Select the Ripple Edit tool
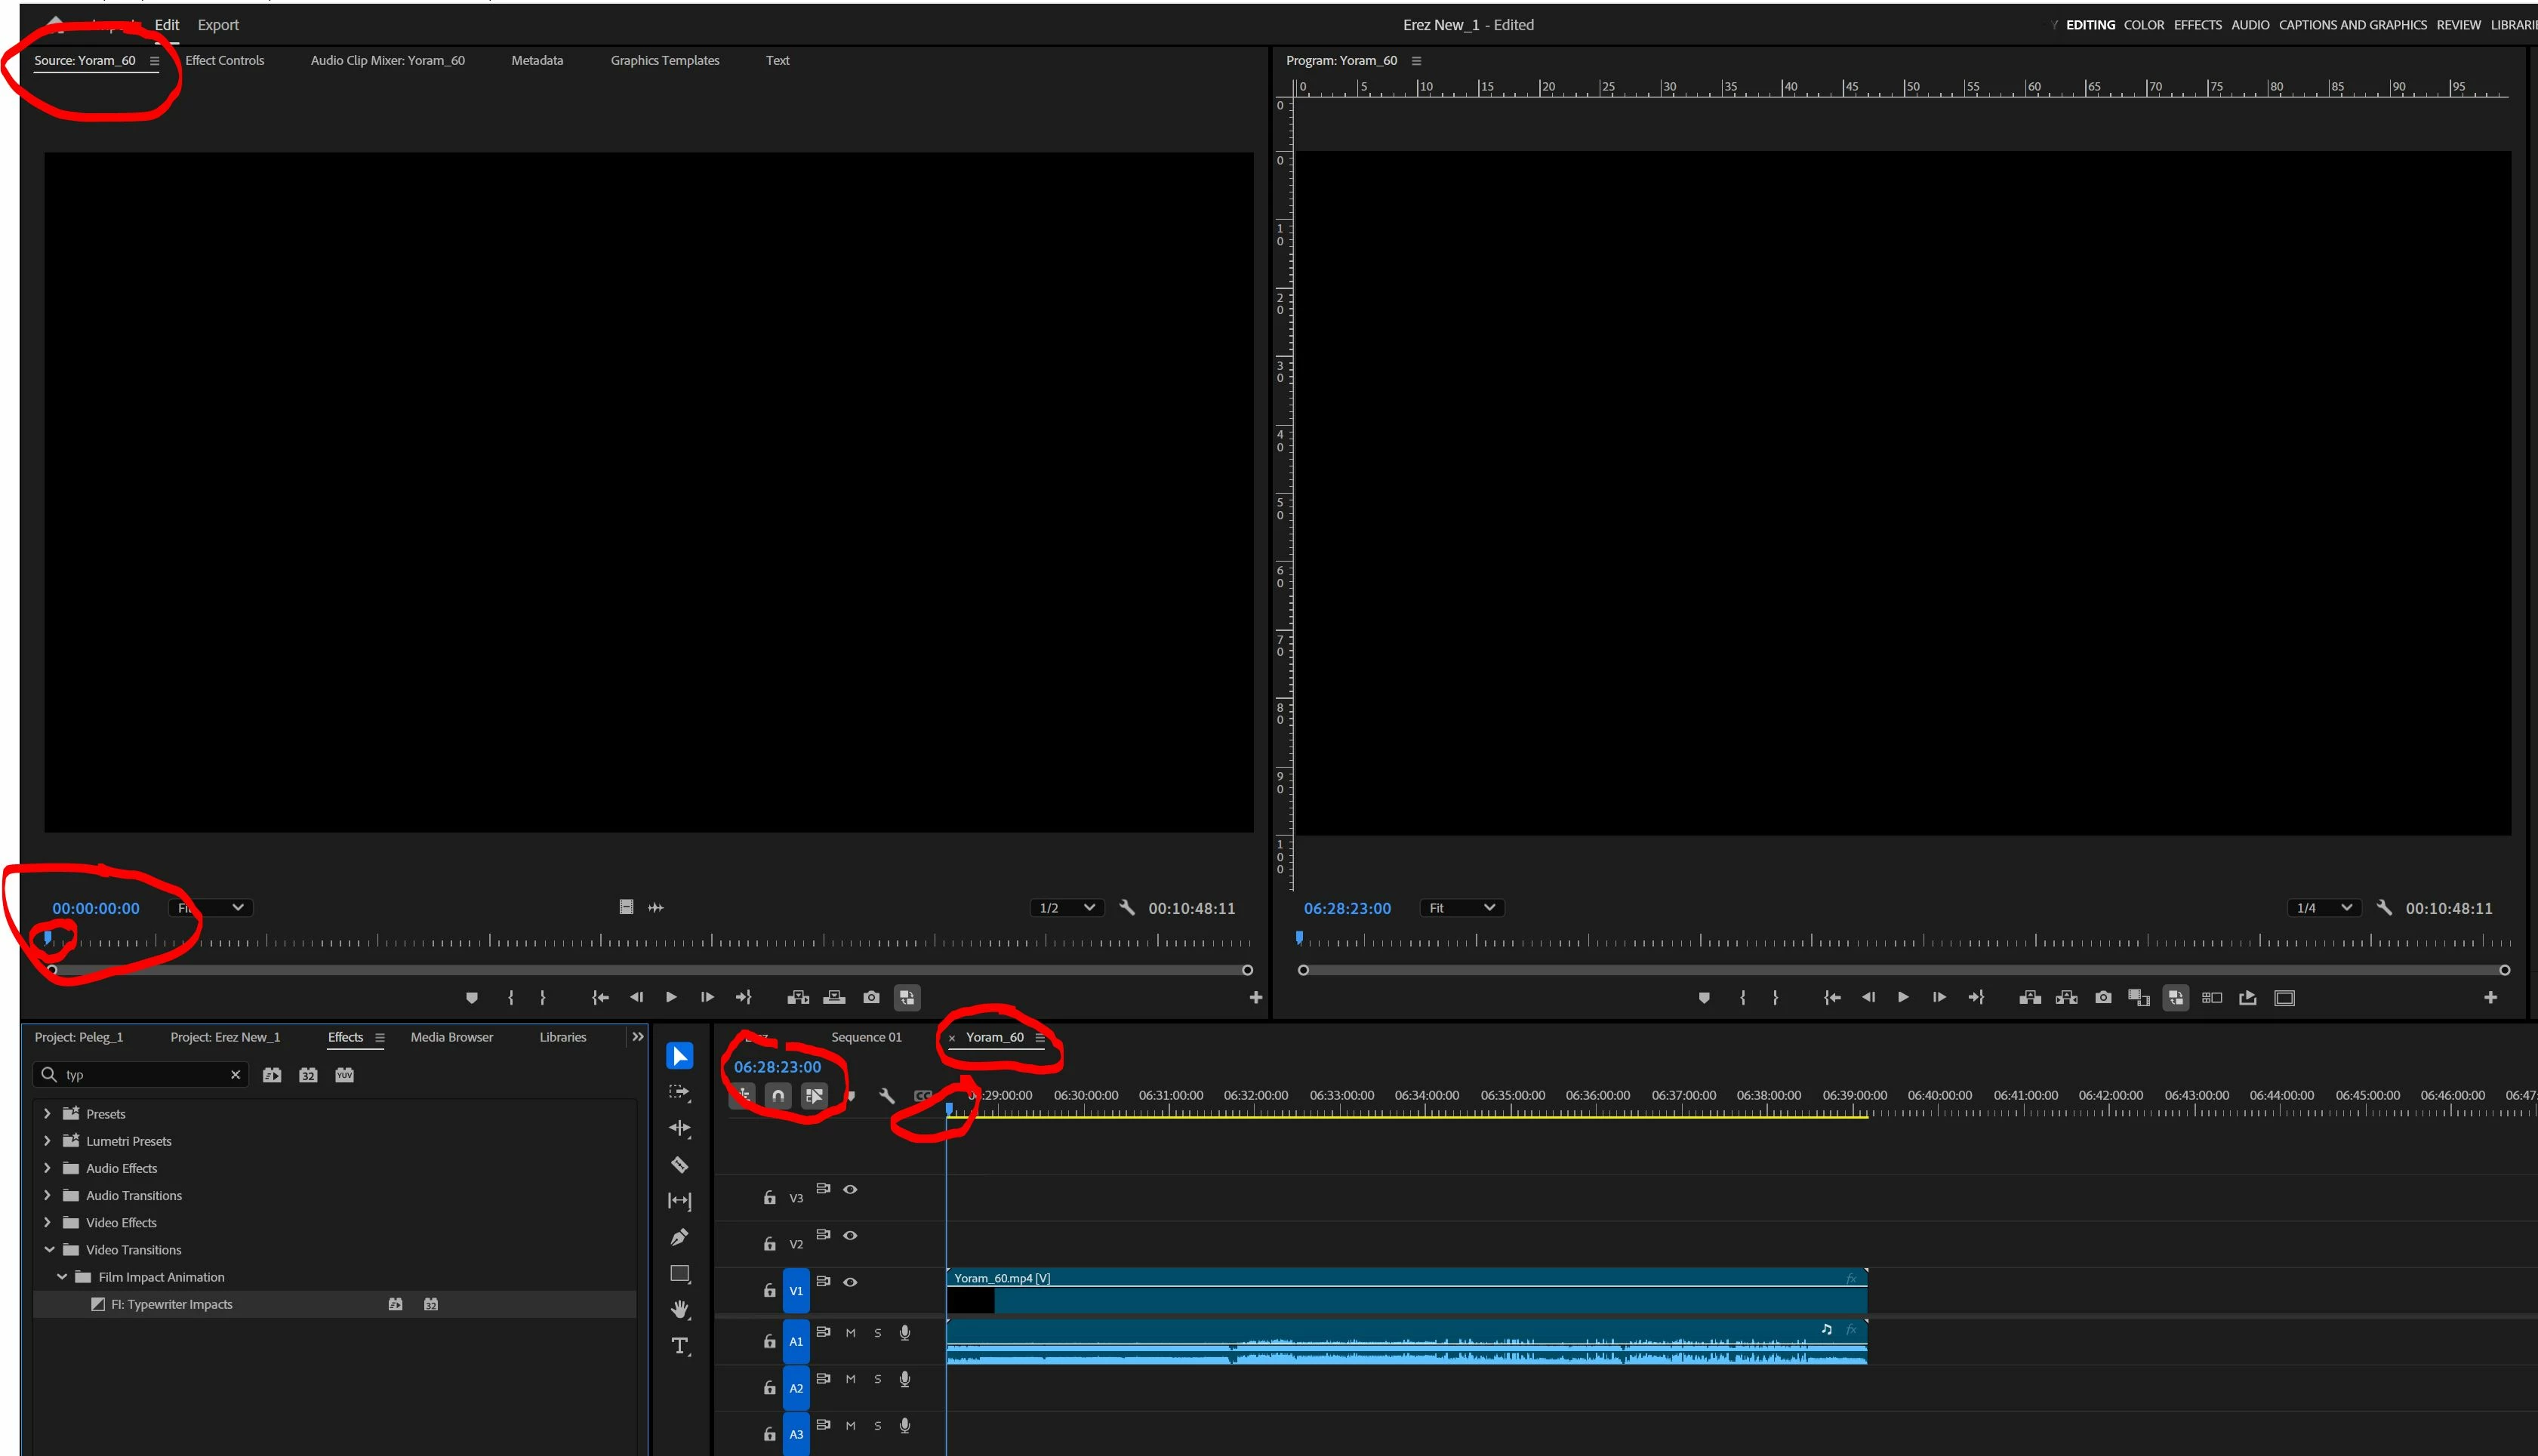2538x1456 pixels. 680,1128
